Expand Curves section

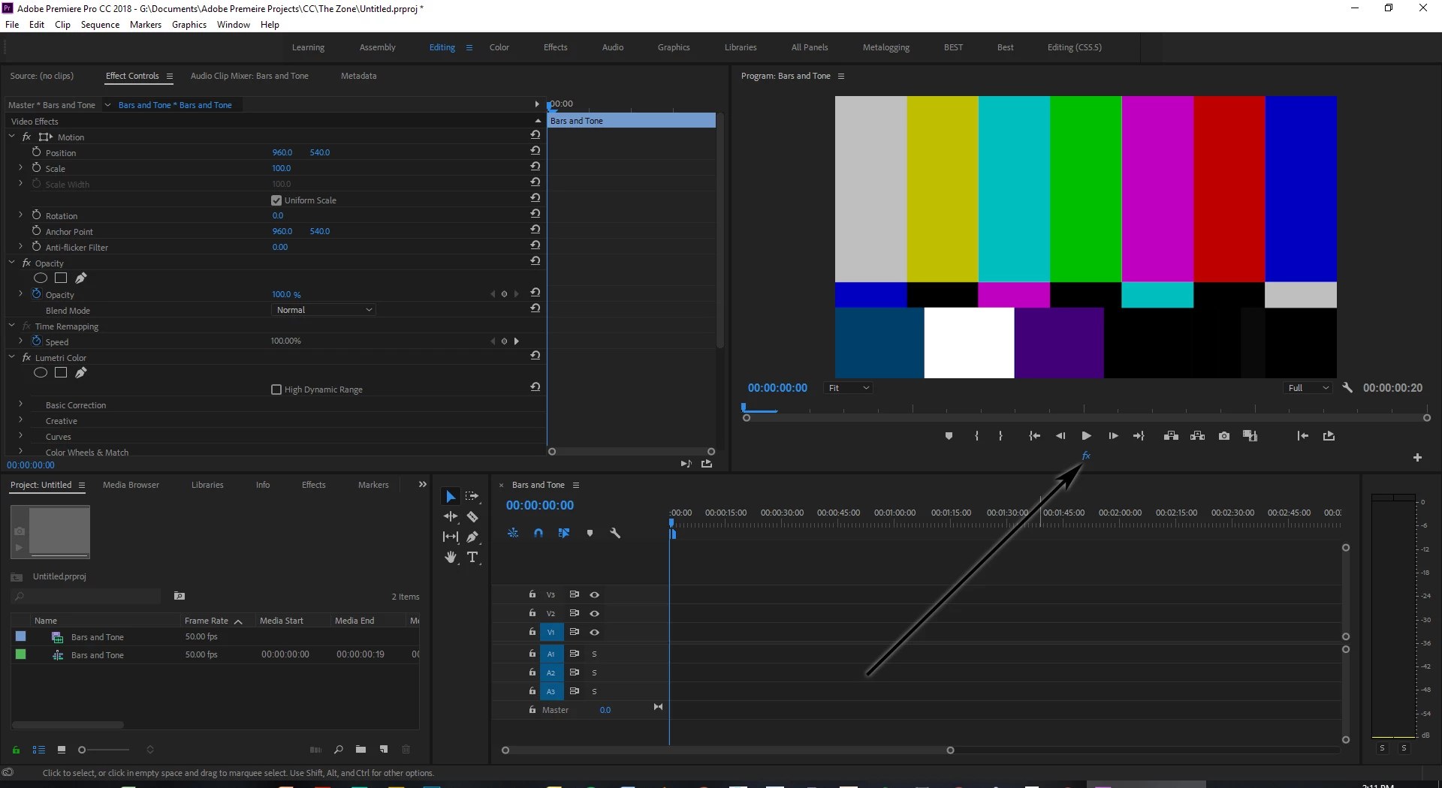tap(20, 435)
